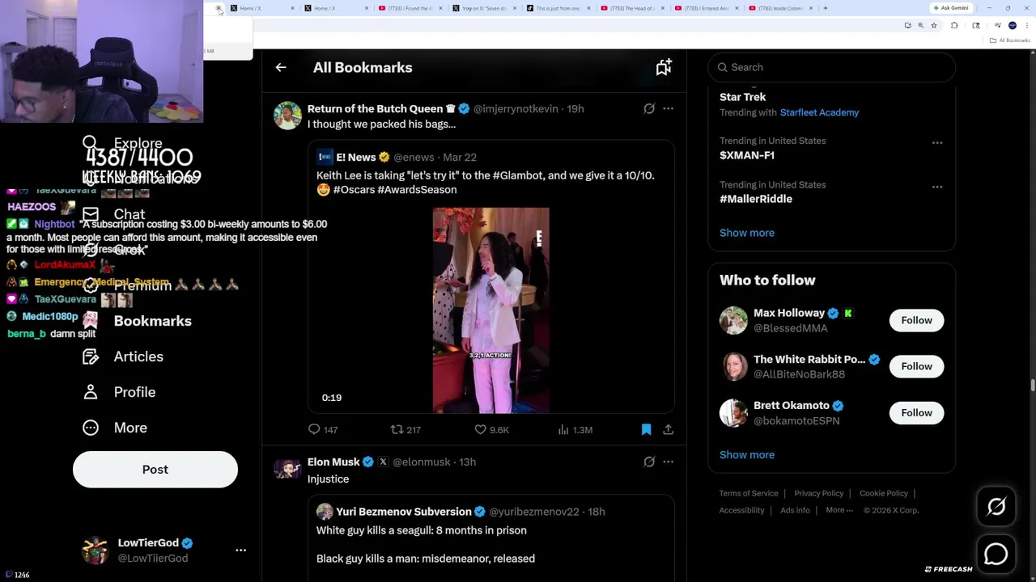Open the #AwardsSeason hashtag
The height and width of the screenshot is (582, 1036).
point(417,190)
